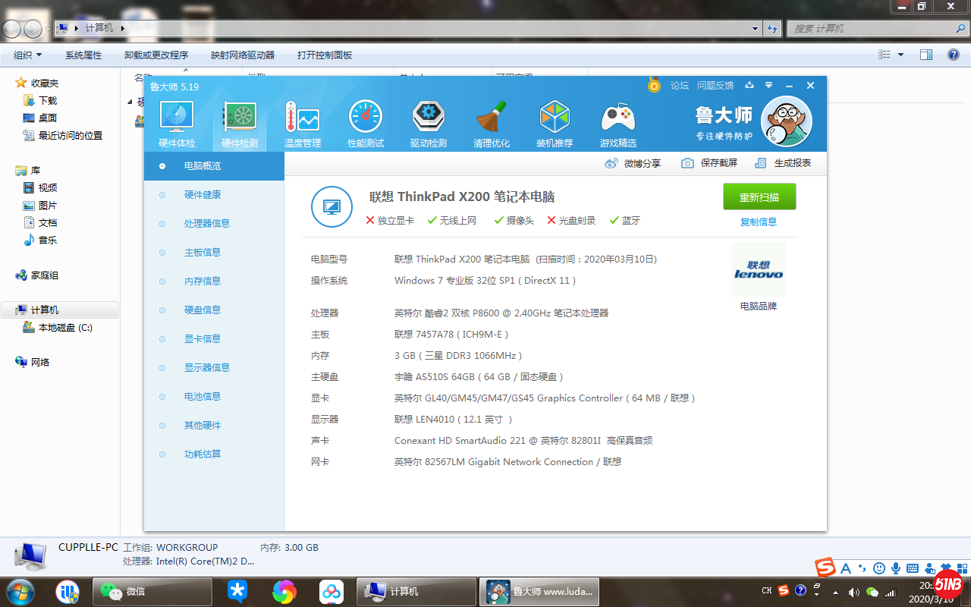This screenshot has width=971, height=607.
Task: Select 处理器信息 in the sidebar
Action: click(206, 224)
